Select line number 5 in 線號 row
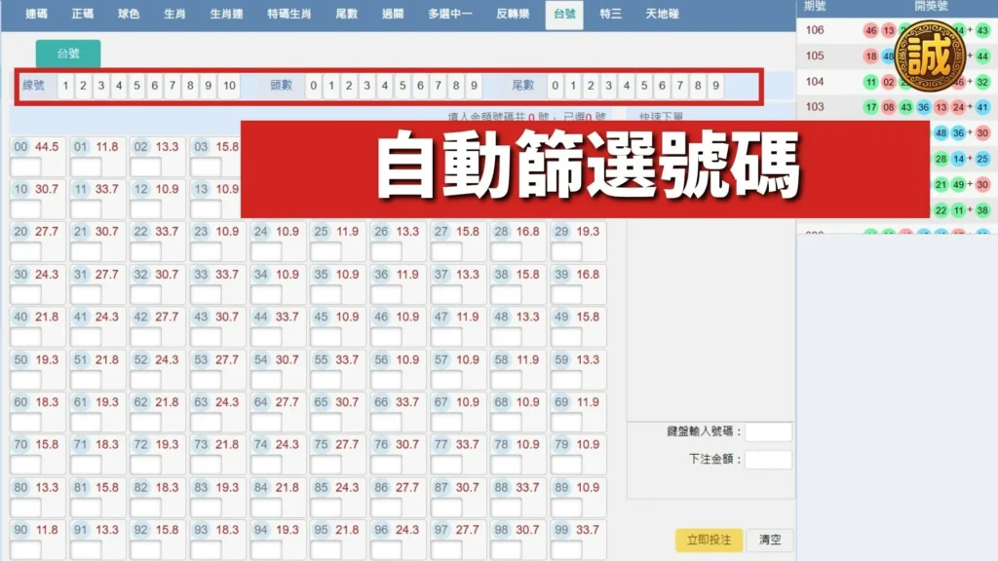This screenshot has height=561, width=998. (136, 86)
